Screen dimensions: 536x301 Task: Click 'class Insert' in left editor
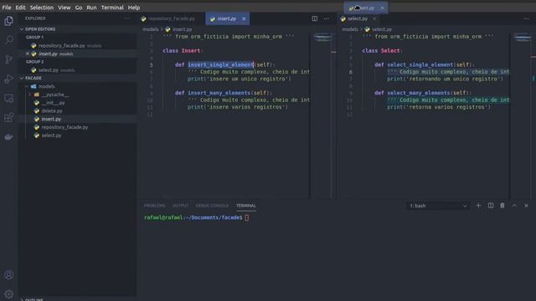(x=182, y=50)
